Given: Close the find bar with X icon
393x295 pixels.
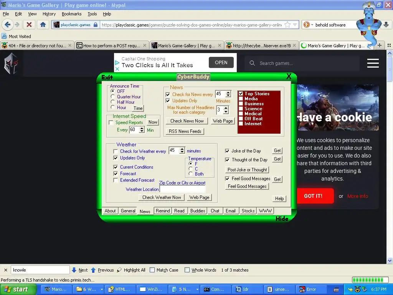Looking at the screenshot, I should [5, 270].
